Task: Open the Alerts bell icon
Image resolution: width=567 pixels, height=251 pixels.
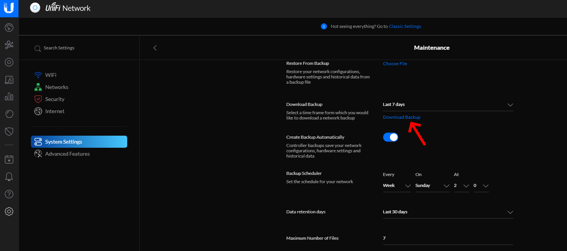Action: pos(9,177)
